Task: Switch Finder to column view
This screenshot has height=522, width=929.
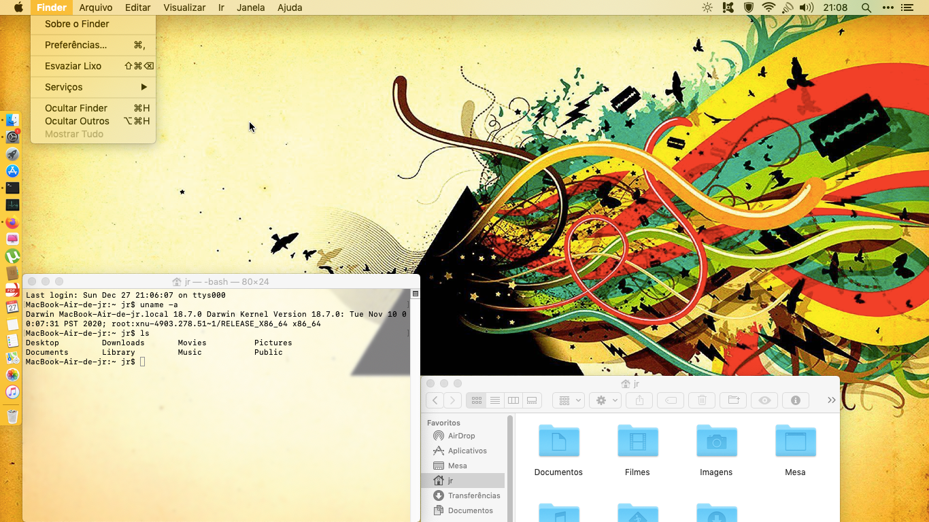Action: tap(513, 400)
